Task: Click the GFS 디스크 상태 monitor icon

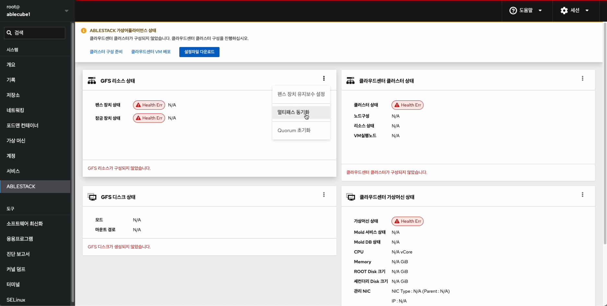Action: coord(92,197)
